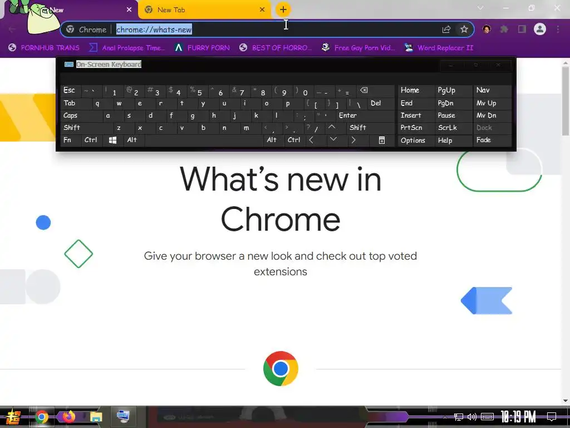Viewport: 570px width, 428px height.
Task: Open the touch keyboard tray icon
Action: [487, 417]
